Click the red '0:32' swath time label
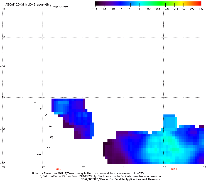This screenshot has width=206, height=181. tap(58, 169)
